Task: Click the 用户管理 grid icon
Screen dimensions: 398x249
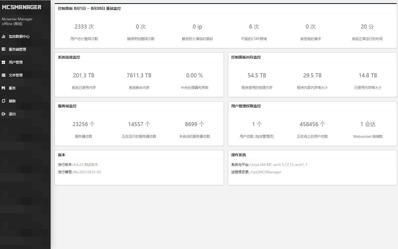Action: click(3, 62)
